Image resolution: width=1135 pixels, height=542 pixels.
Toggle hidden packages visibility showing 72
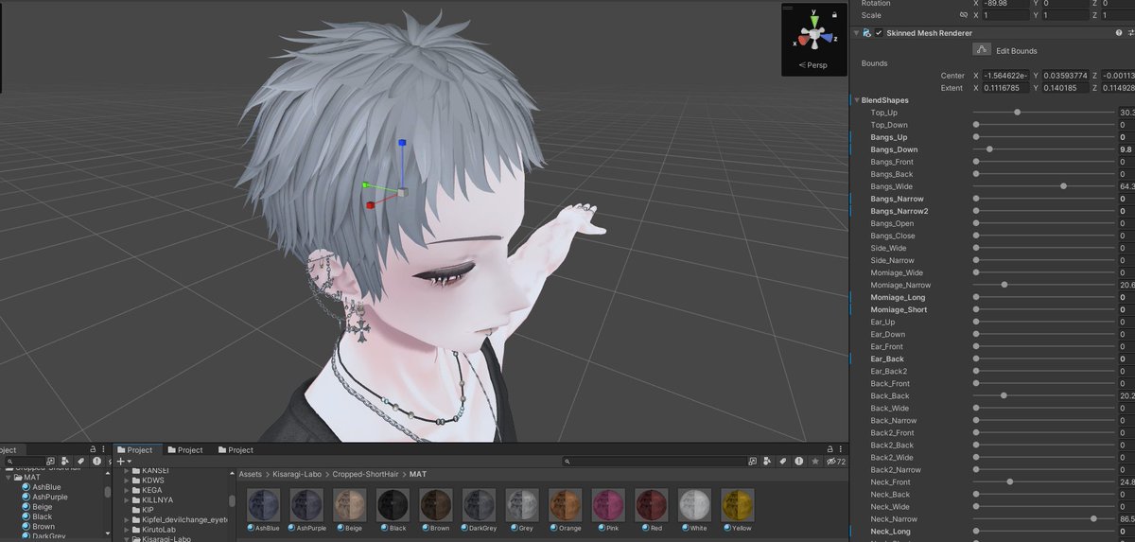835,462
